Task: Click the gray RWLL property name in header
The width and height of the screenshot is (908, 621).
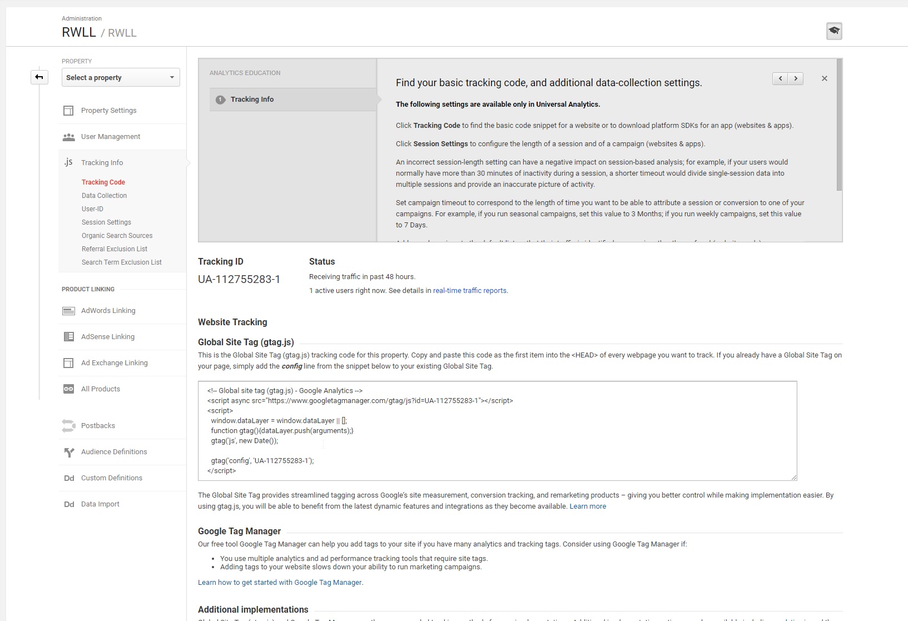Action: point(122,33)
